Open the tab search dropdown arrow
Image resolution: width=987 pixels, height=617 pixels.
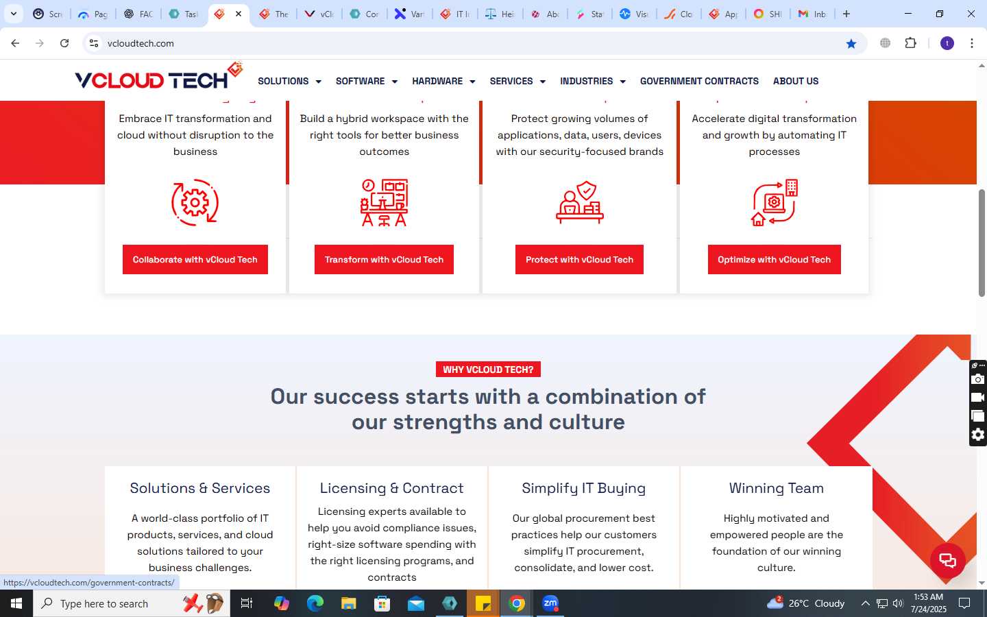(14, 14)
